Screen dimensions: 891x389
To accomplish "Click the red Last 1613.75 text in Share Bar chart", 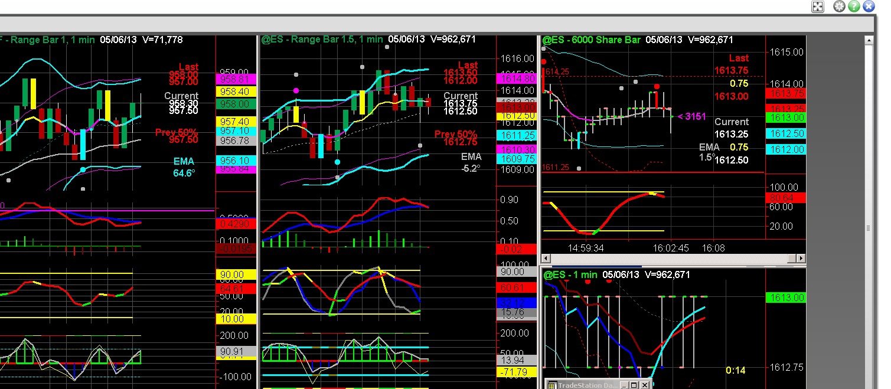I will 731,69.
